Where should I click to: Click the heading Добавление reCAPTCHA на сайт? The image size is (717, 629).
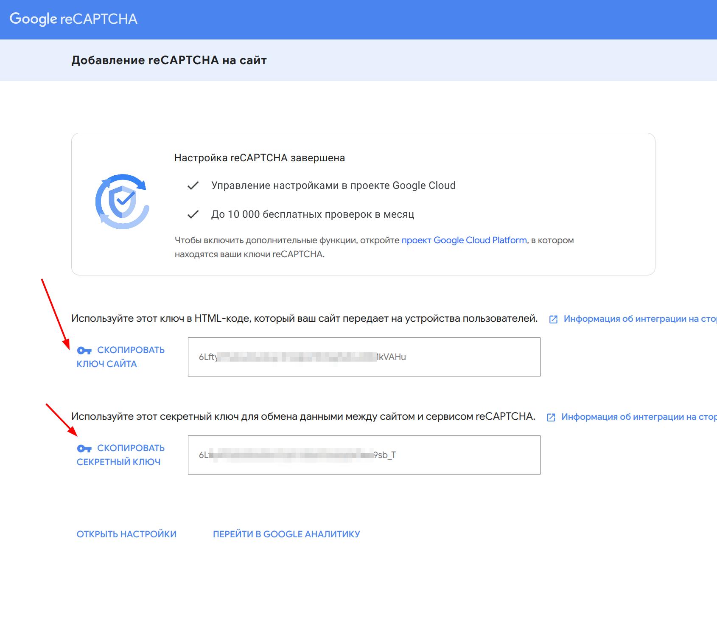pos(169,60)
